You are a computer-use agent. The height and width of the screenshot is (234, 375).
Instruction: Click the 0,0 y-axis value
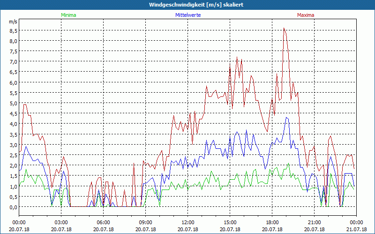click(x=14, y=207)
